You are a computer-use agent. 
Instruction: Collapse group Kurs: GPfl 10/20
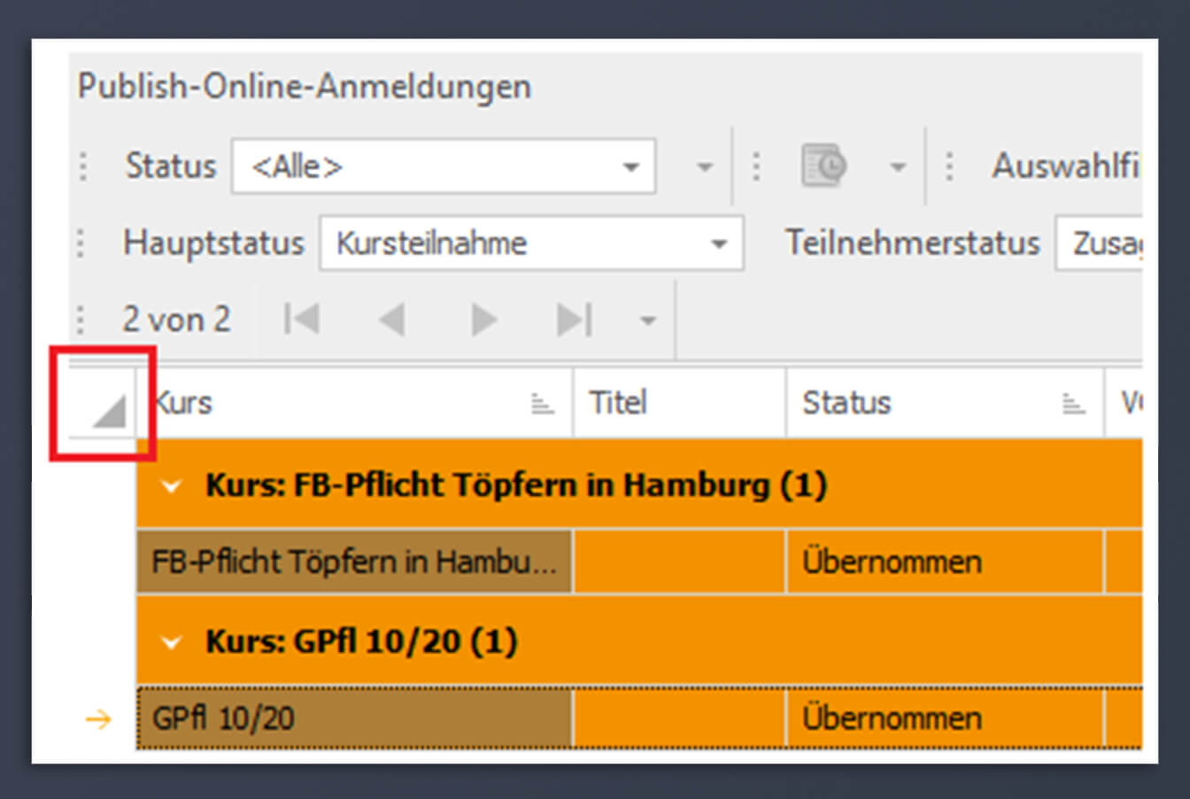[170, 642]
